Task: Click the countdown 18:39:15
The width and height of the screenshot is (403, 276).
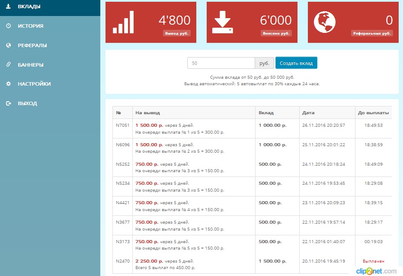Action: (x=374, y=203)
